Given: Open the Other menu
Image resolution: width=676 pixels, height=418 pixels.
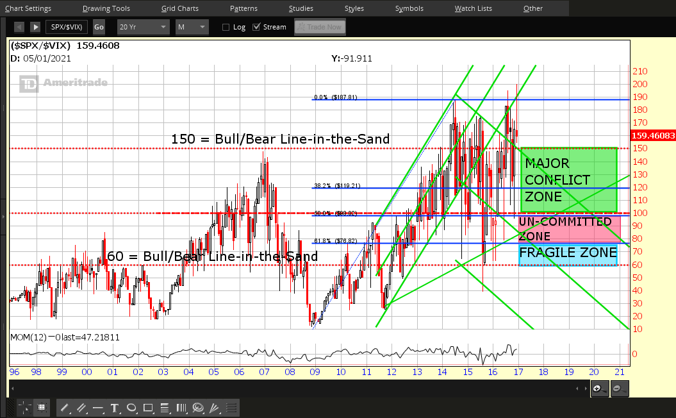Looking at the screenshot, I should tap(533, 8).
